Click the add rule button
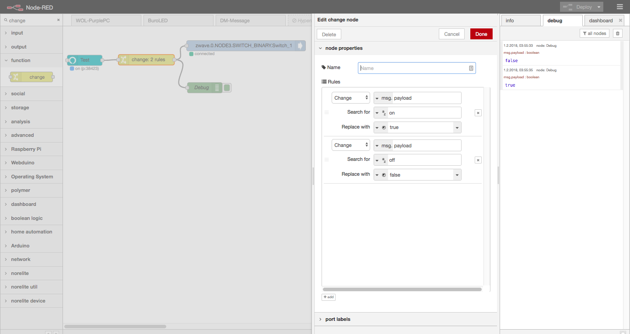630x334 pixels. point(329,297)
